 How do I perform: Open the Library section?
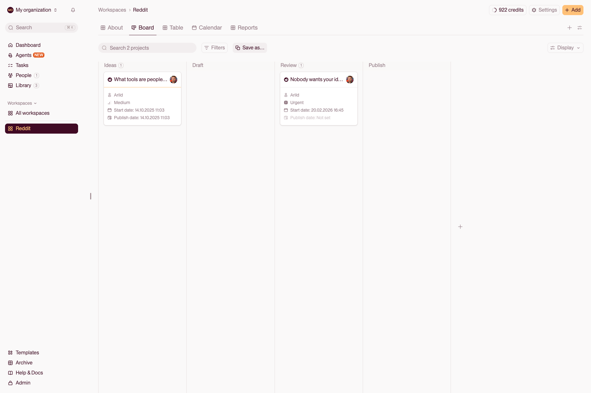point(23,85)
